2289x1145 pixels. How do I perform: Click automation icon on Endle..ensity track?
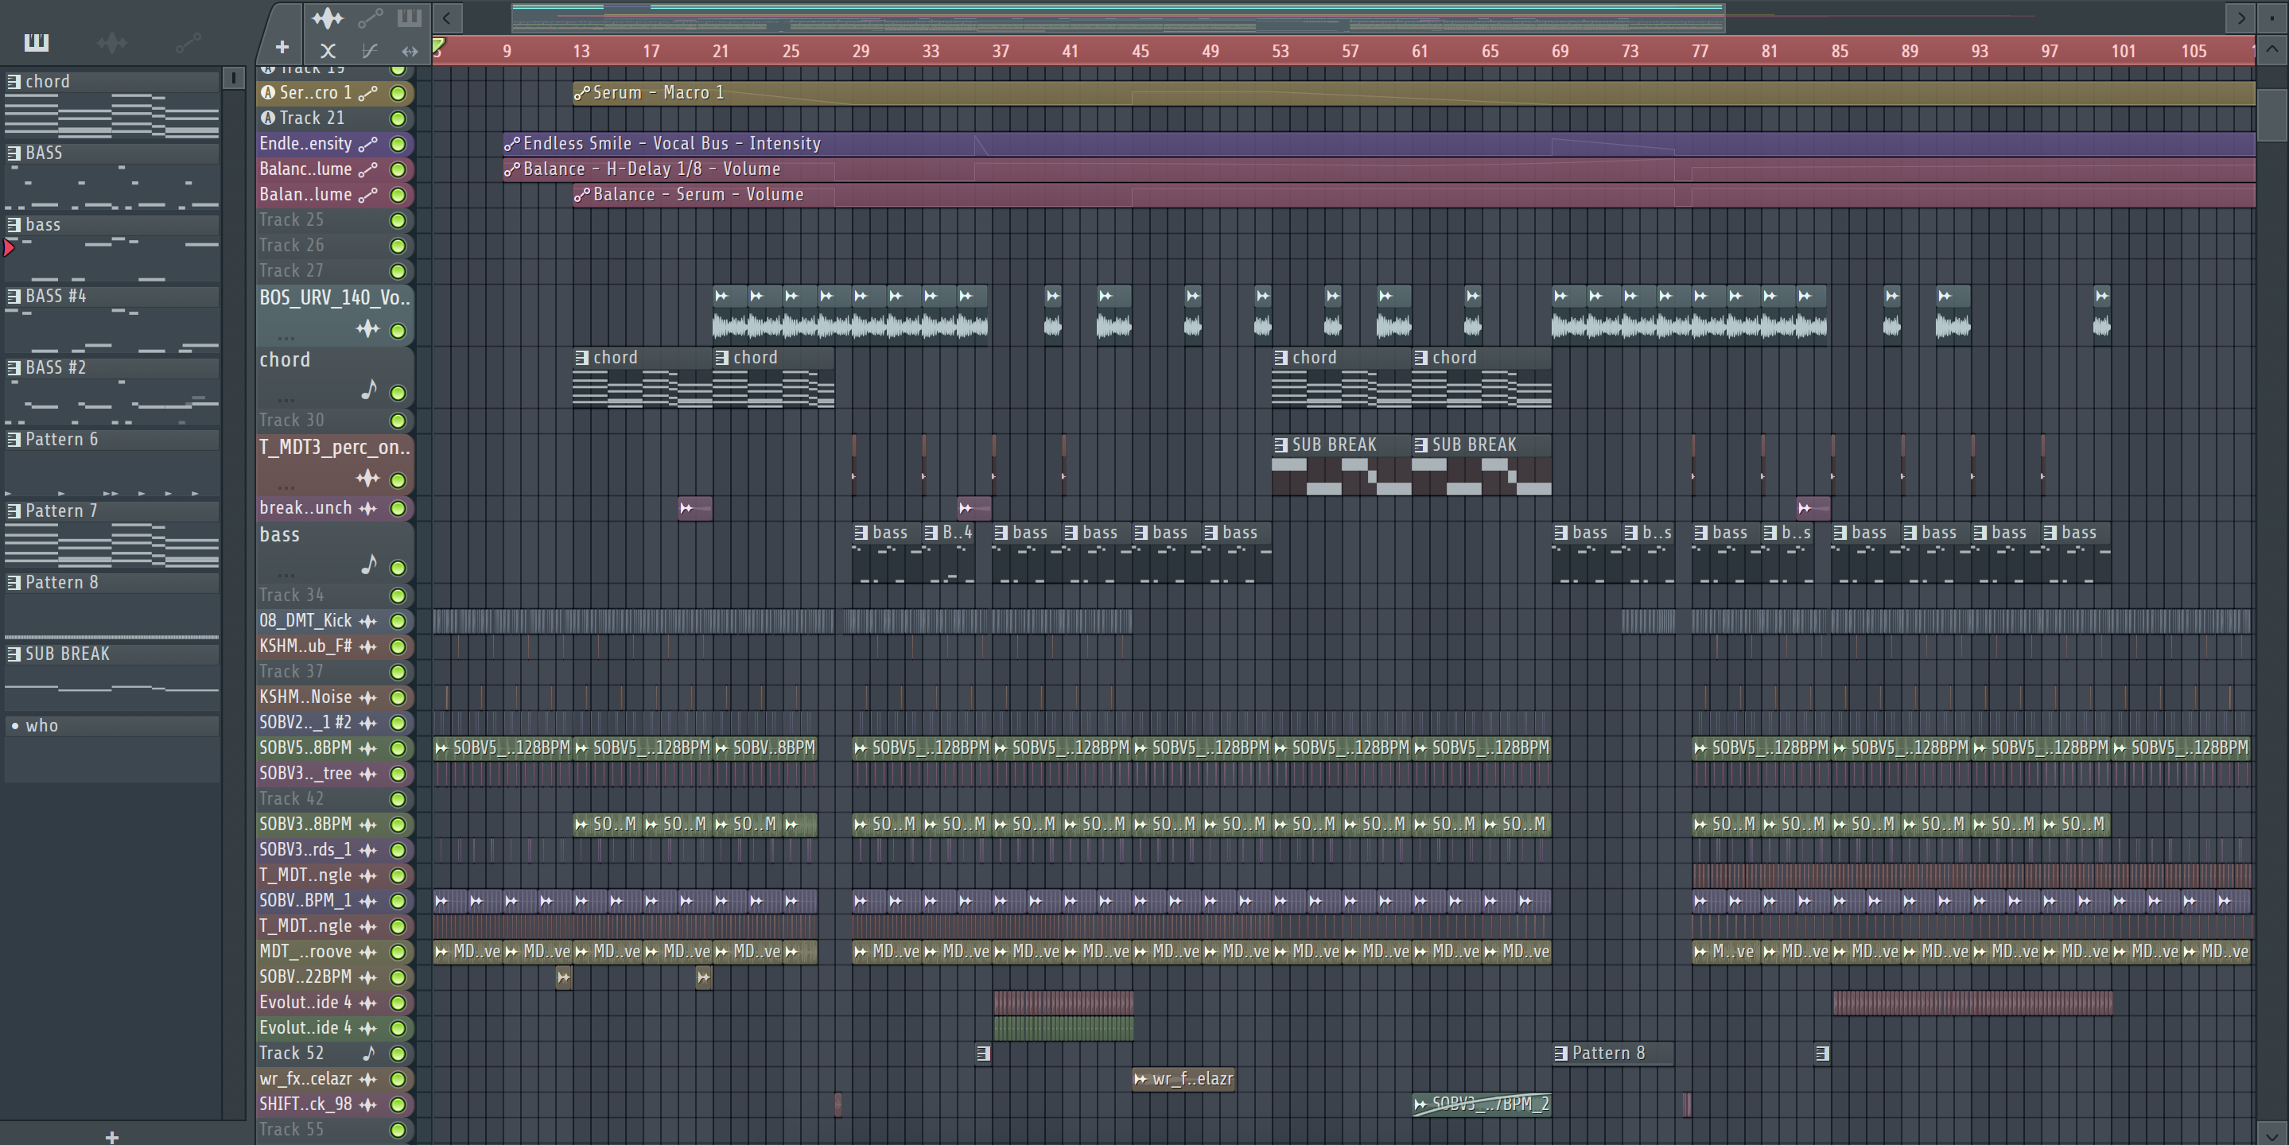(368, 143)
